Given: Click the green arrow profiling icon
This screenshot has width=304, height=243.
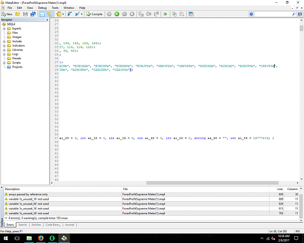Looking at the screenshot, I should pyautogui.click(x=165, y=14).
